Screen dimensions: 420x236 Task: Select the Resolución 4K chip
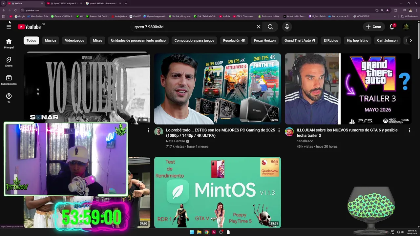(x=234, y=40)
